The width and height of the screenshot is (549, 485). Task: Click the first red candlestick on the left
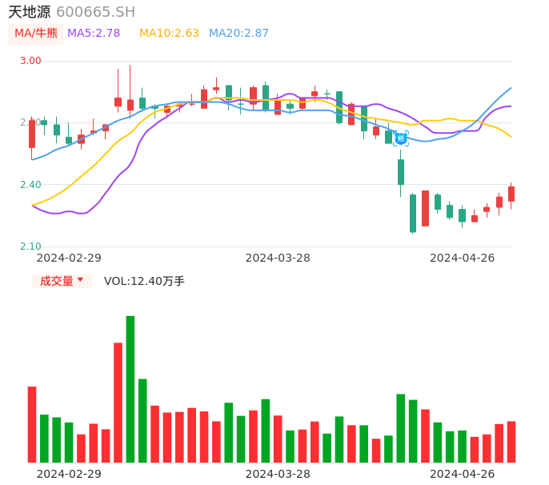pyautogui.click(x=32, y=134)
